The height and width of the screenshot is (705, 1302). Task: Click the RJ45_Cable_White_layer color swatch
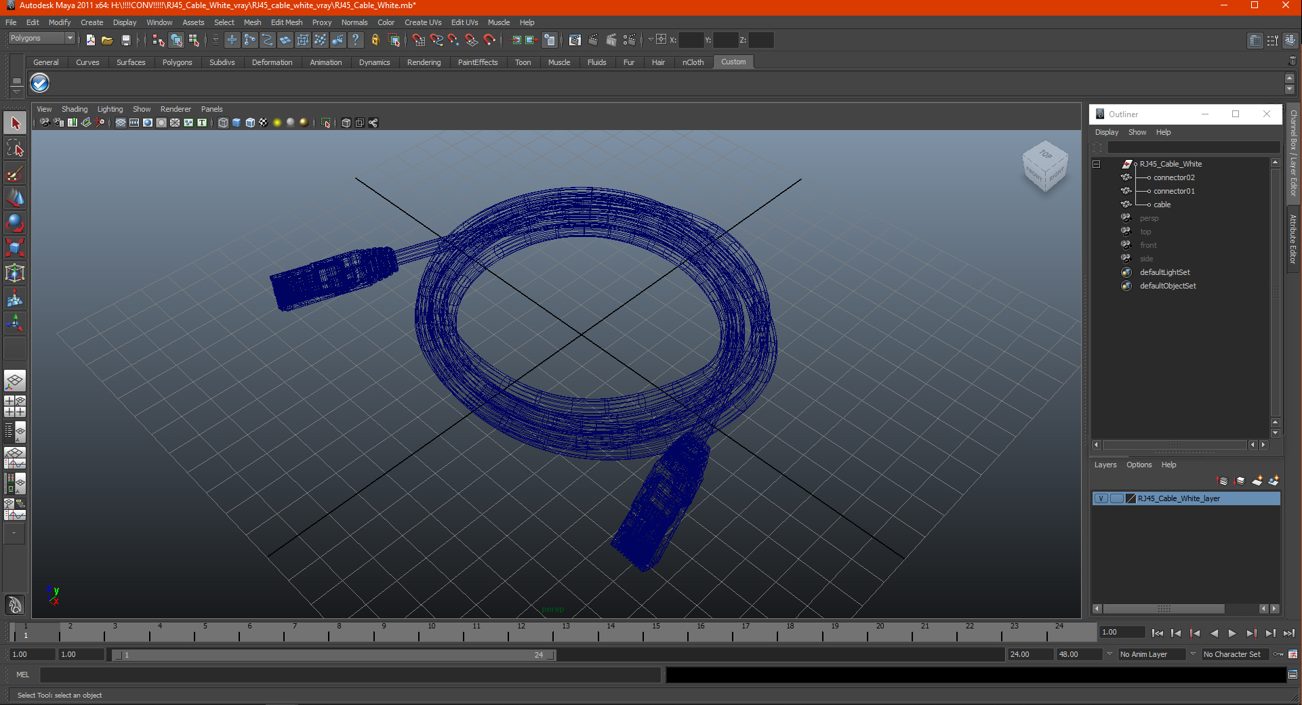(1131, 498)
